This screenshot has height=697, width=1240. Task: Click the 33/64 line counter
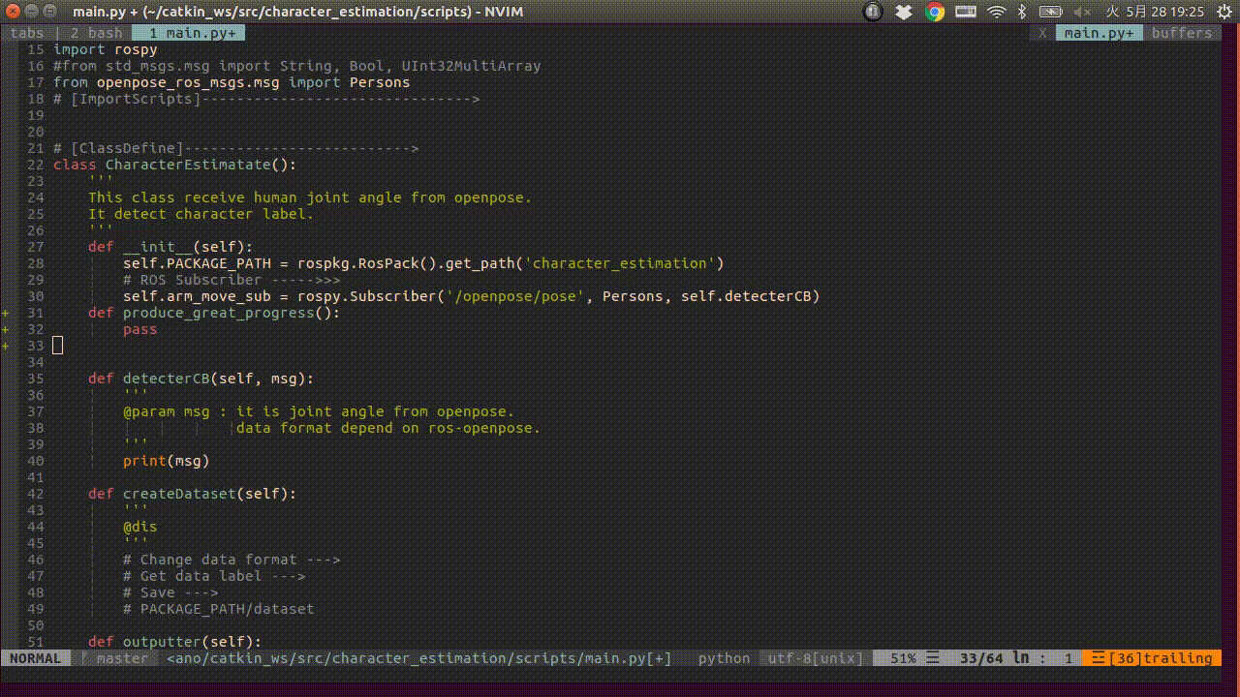(x=981, y=658)
